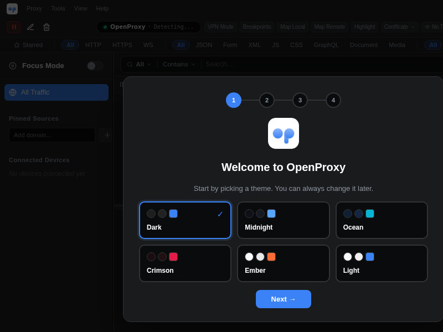
Task: Click the blue accent swatch on Dark theme
Action: pos(173,214)
